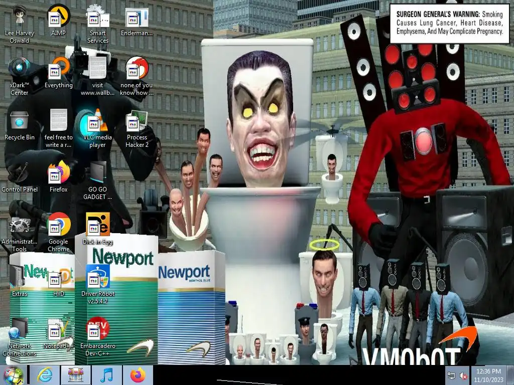This screenshot has height=385, width=514.
Task: Select the 'visit www.wallb...' text file
Action: [x=98, y=77]
